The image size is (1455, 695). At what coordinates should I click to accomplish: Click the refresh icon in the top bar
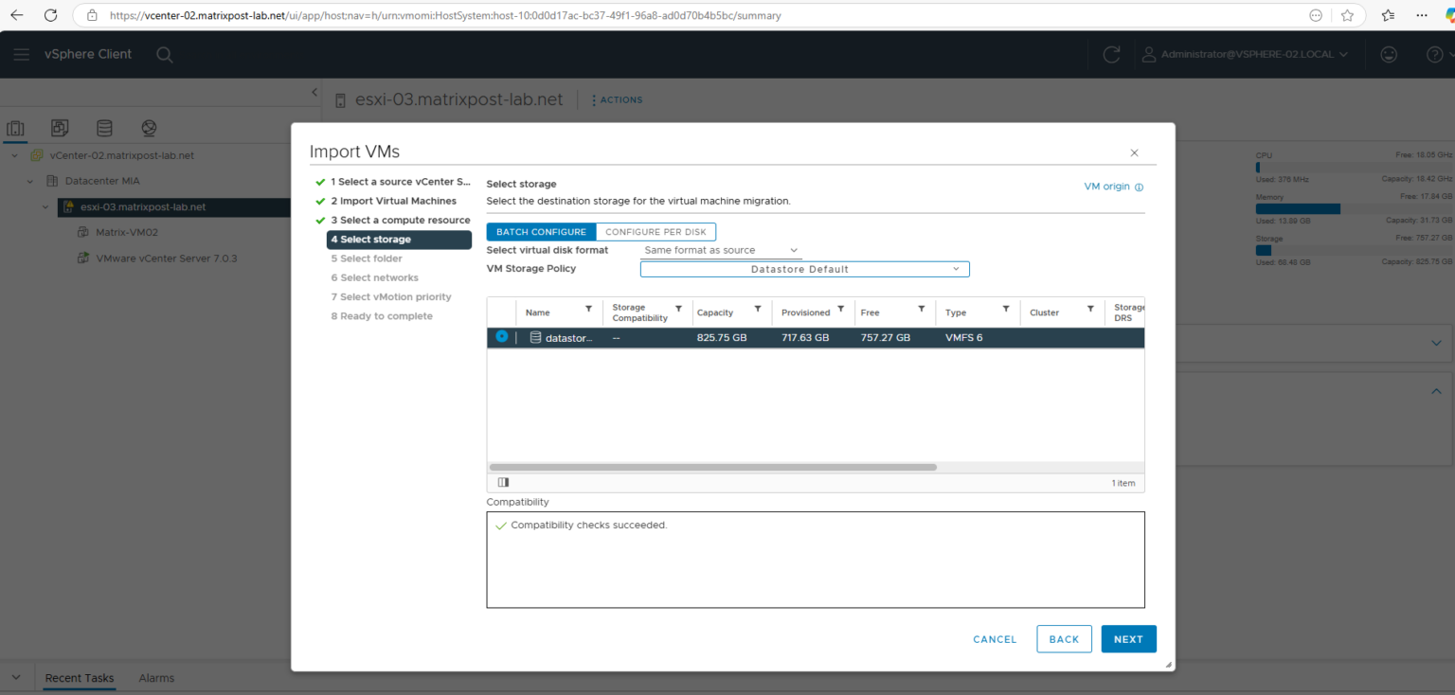tap(1110, 54)
